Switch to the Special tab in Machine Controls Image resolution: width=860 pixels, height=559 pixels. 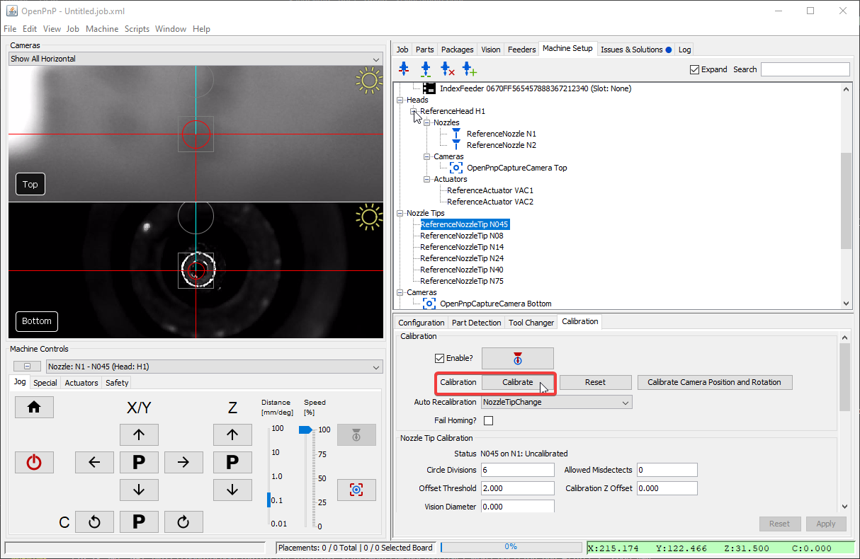(x=45, y=383)
